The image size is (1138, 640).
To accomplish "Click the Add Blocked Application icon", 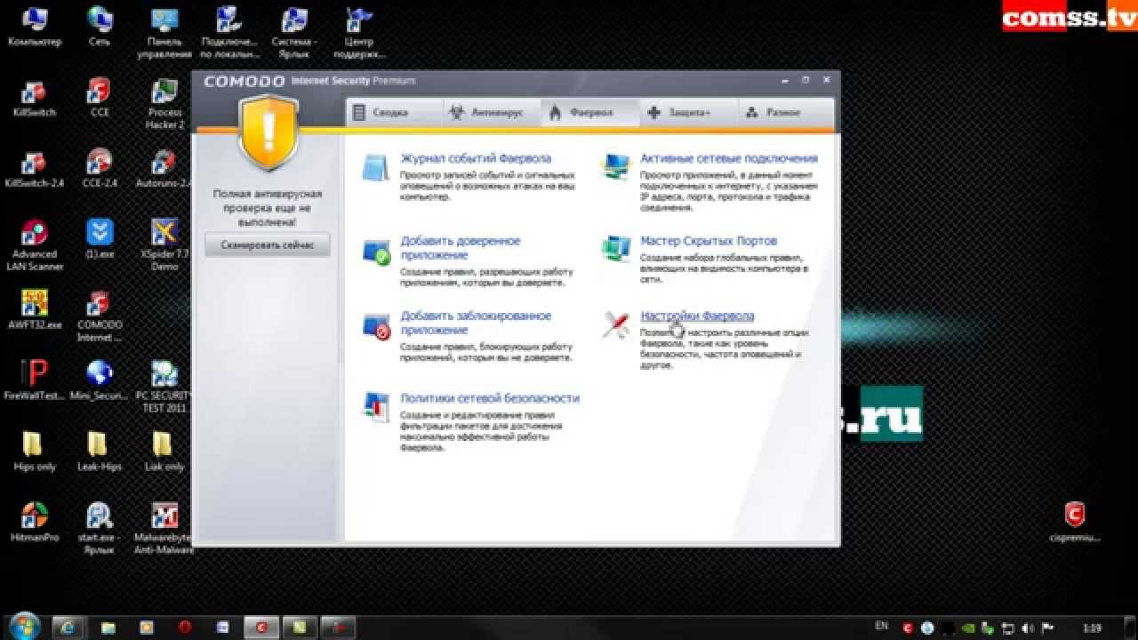I will click(377, 327).
